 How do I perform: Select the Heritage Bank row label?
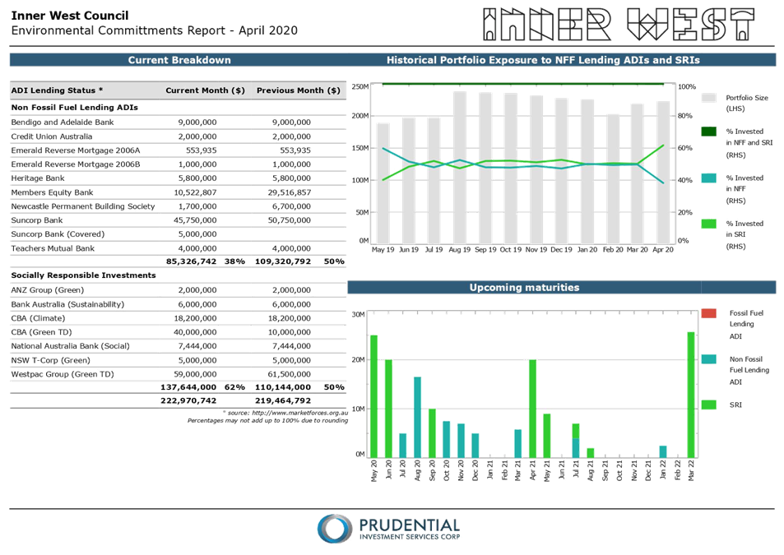[x=38, y=178]
